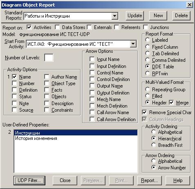The image size is (195, 189).
Task: Enable Output Name arrow option
Action: click(92, 86)
